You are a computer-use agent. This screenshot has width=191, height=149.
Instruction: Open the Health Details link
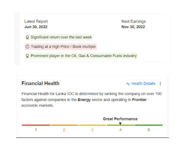click(x=143, y=84)
